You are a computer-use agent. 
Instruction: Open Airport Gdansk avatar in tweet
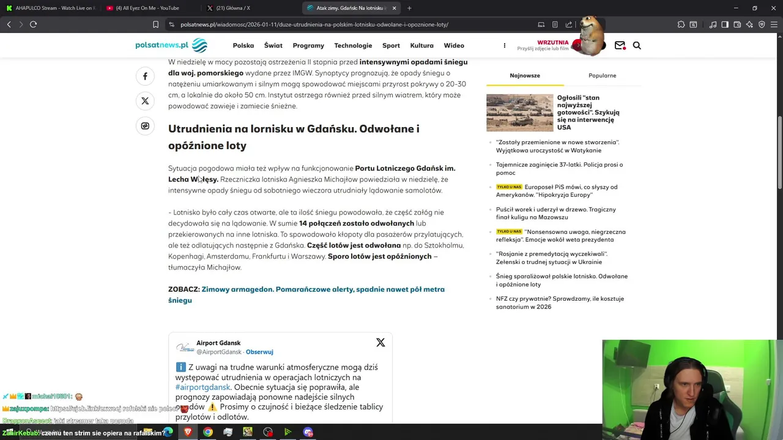(x=185, y=347)
